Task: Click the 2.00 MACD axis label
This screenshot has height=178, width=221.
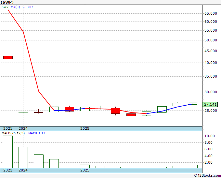Action: pyautogui.click(x=208, y=162)
